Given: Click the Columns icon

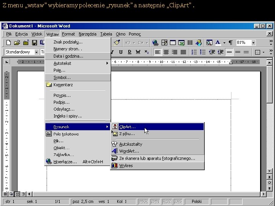Looking at the screenshot, I should (190, 43).
